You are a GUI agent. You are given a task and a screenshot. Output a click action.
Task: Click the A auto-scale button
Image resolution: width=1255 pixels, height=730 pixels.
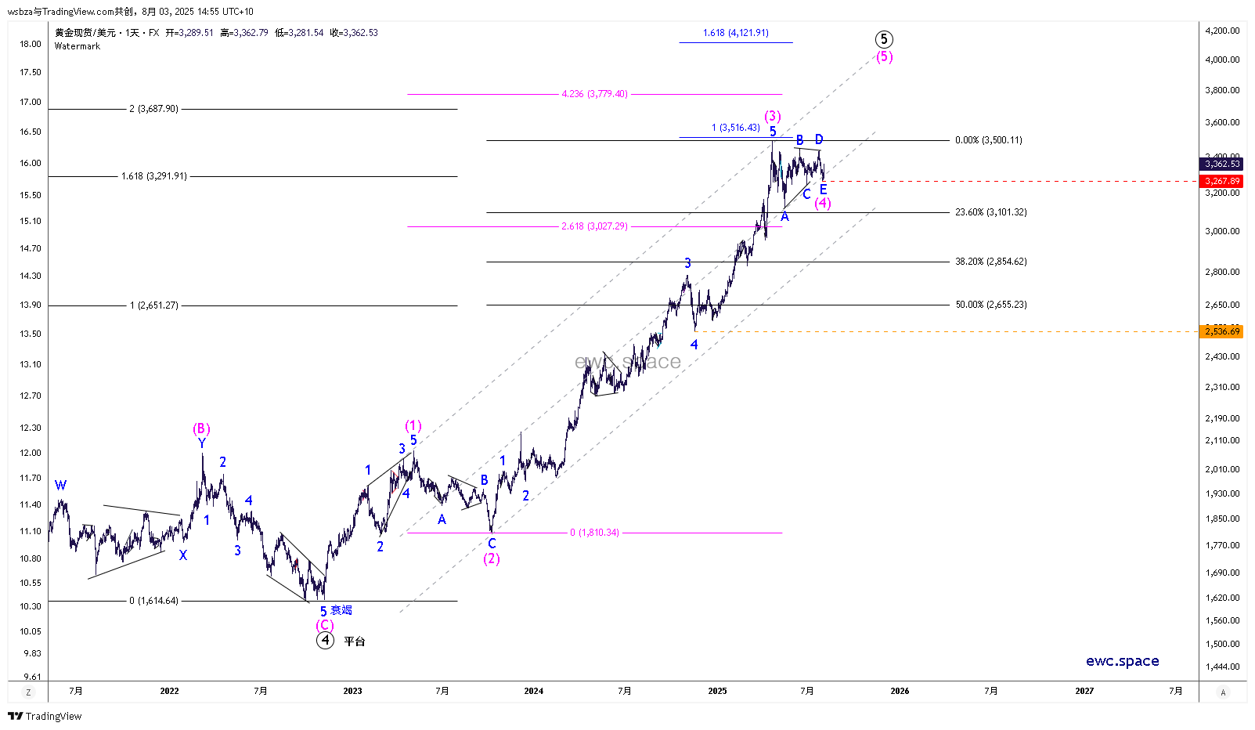1223,692
